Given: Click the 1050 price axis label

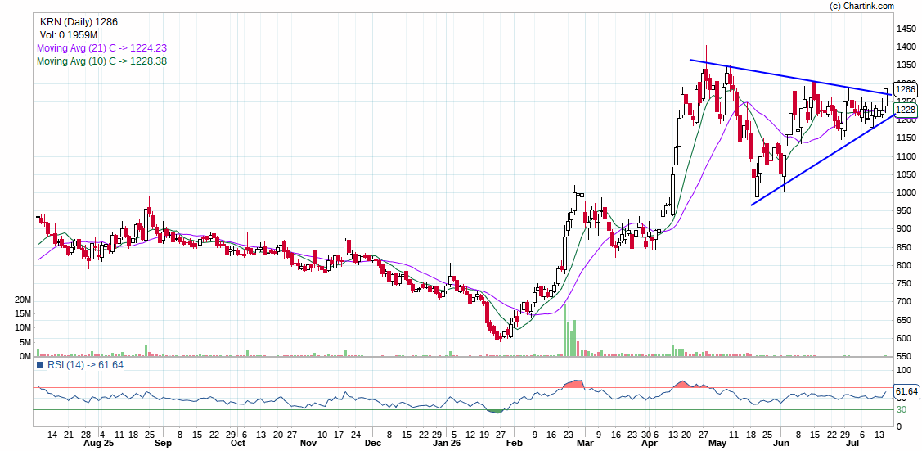Looking at the screenshot, I should point(906,174).
